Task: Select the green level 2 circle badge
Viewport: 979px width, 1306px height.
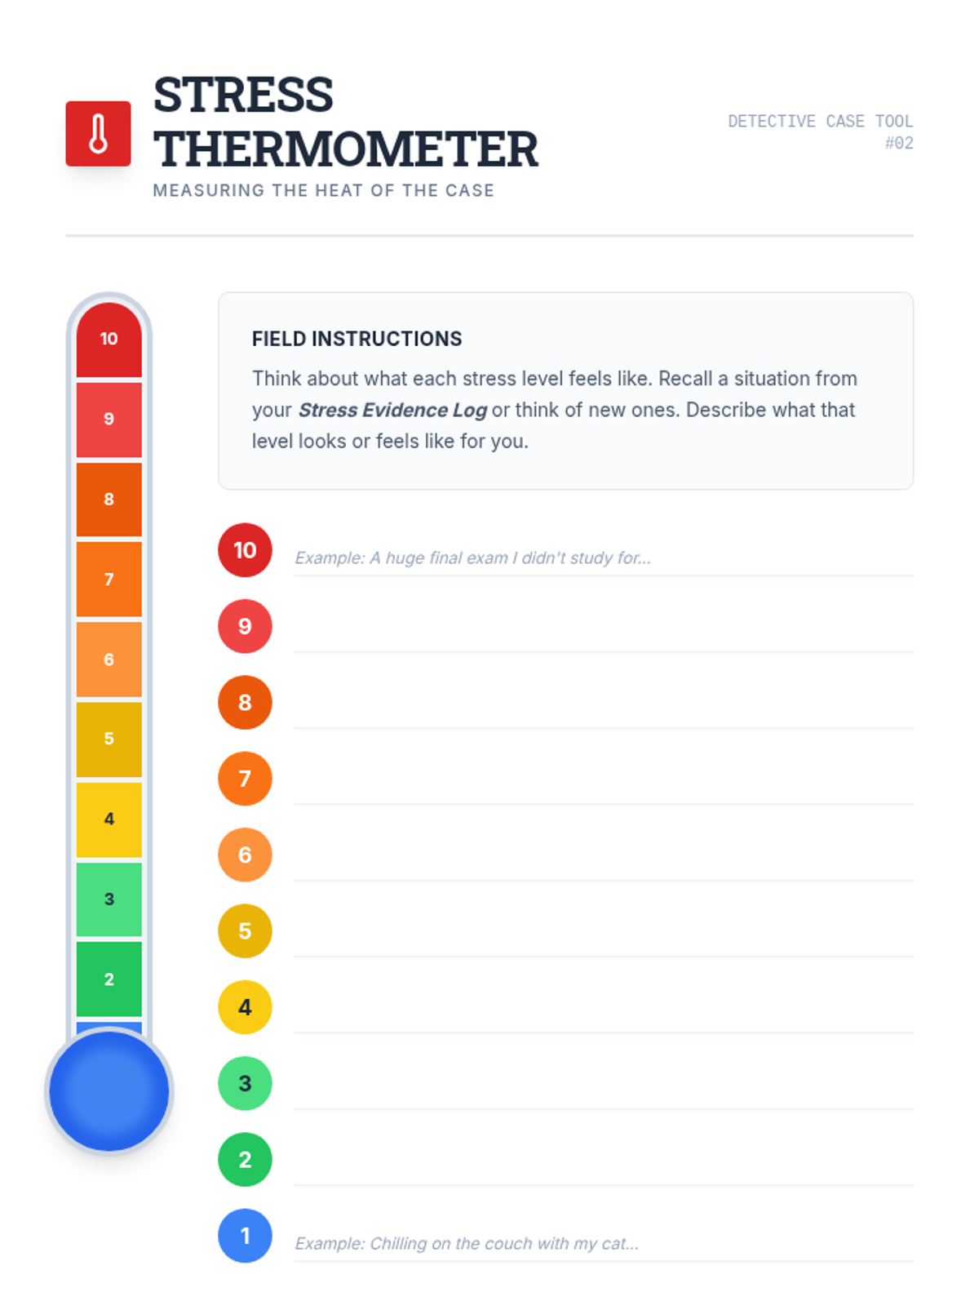Action: pos(245,1159)
